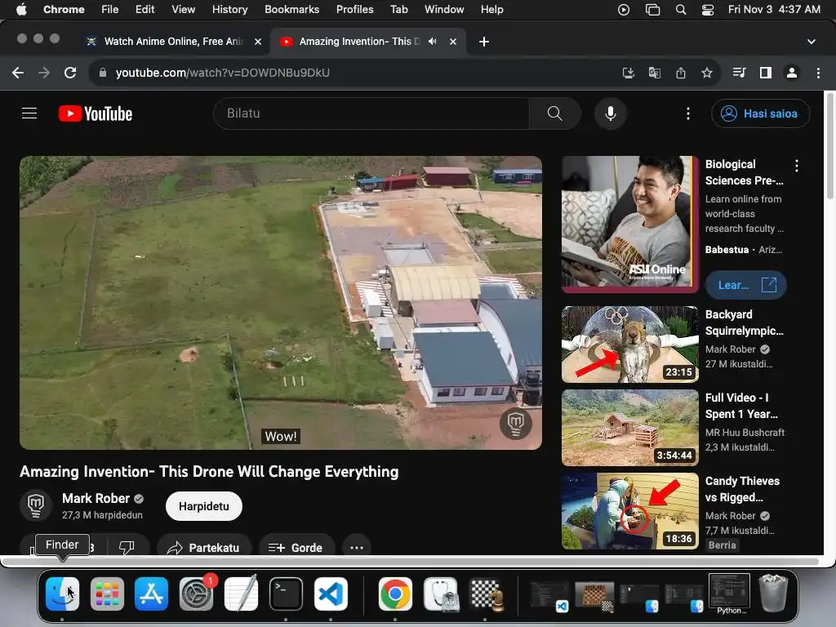836x627 pixels.
Task: Open Chrome three-dot menu
Action: click(818, 73)
